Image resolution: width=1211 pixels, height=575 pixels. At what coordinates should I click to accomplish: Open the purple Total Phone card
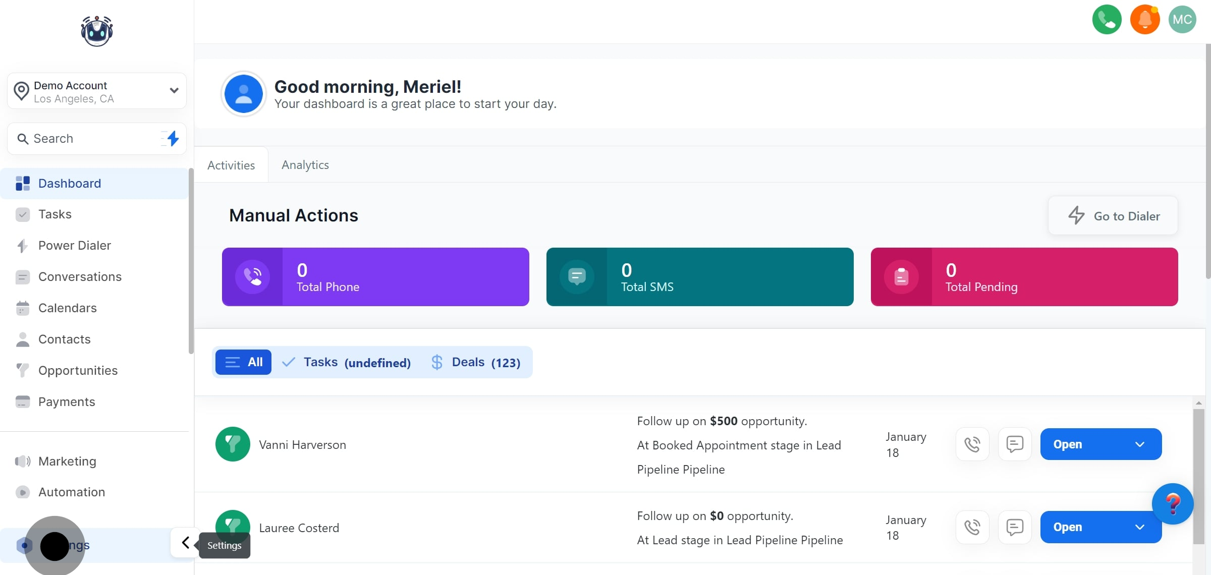point(375,277)
